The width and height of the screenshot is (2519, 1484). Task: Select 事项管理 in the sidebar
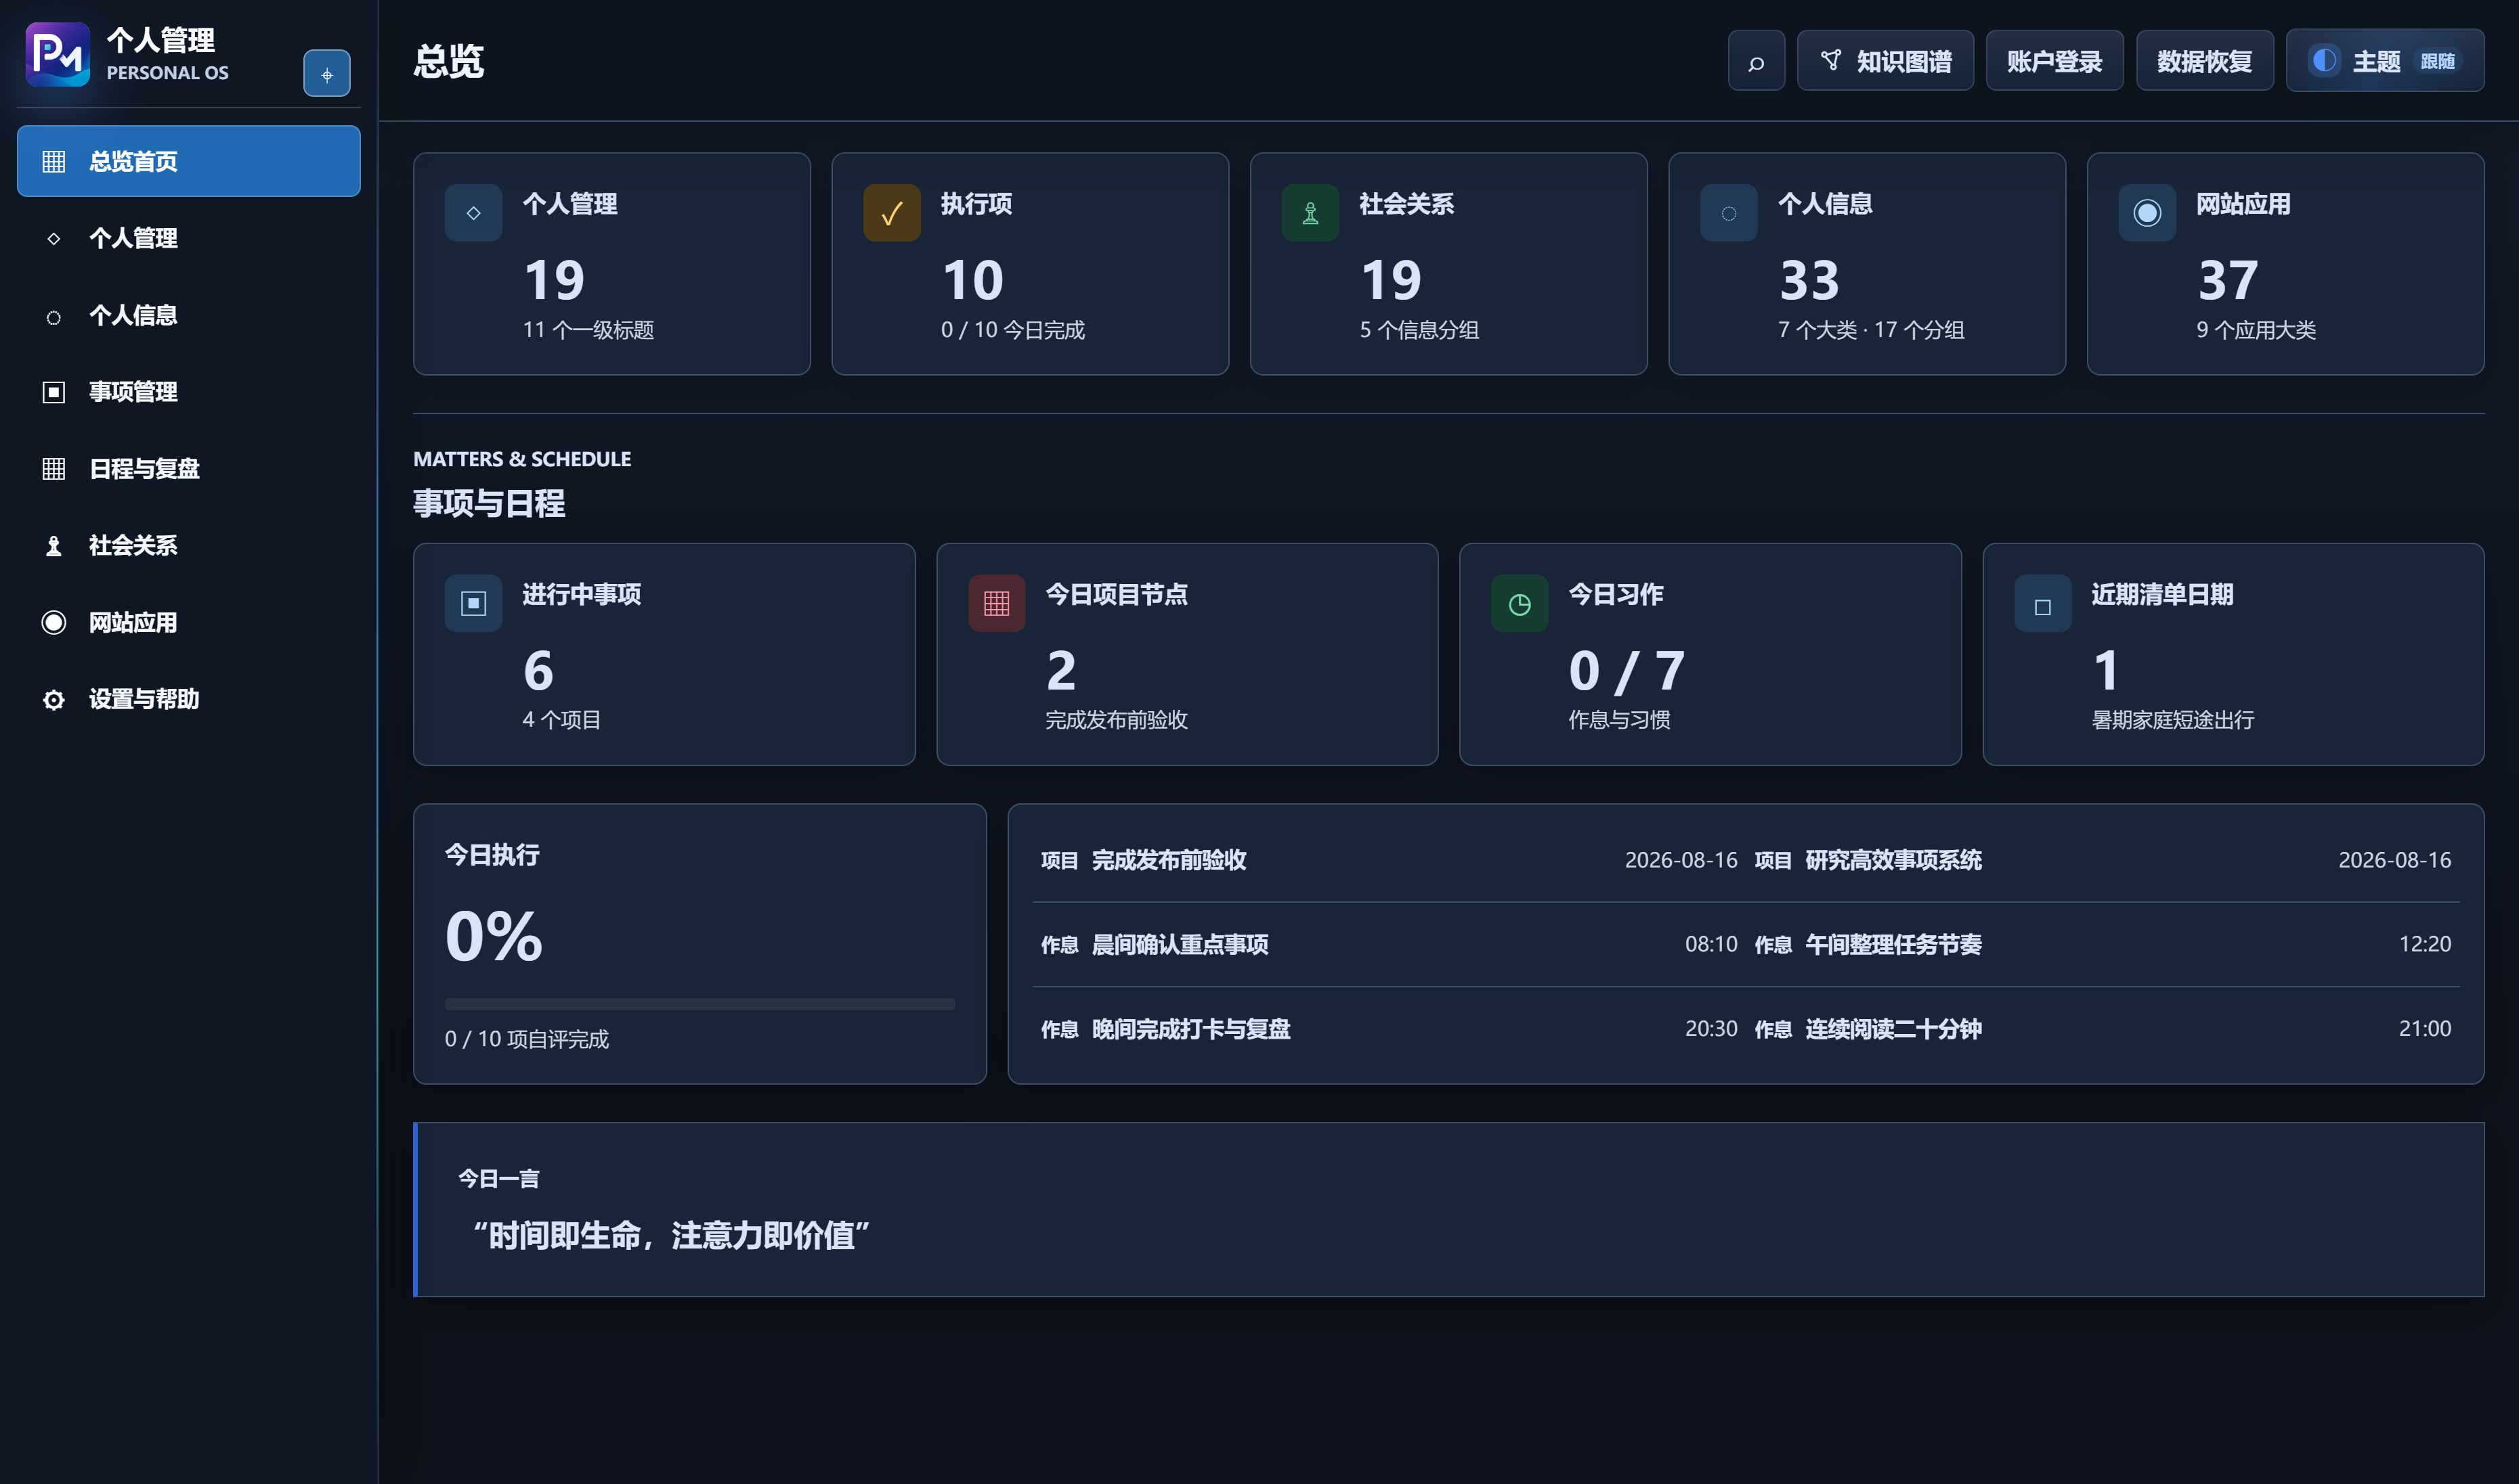[189, 392]
